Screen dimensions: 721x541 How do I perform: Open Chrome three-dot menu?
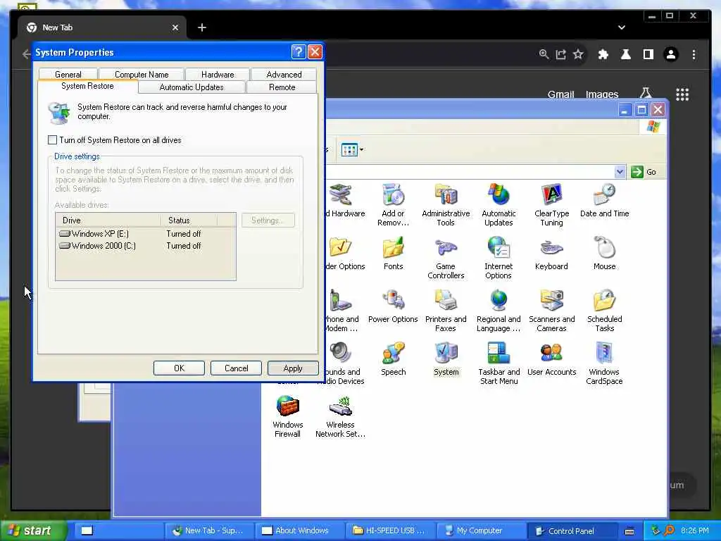694,55
